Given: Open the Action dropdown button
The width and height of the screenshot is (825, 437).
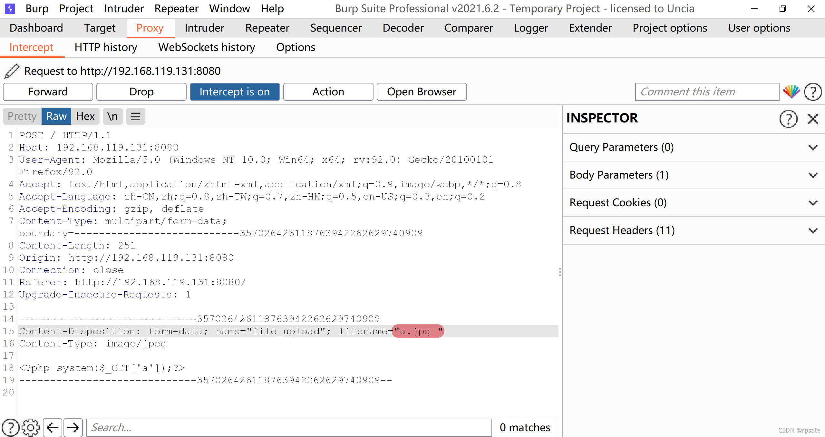Looking at the screenshot, I should (328, 92).
